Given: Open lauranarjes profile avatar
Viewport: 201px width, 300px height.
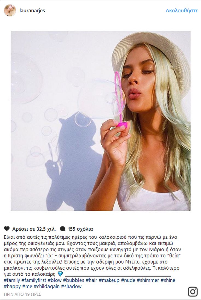Looking at the screenshot, I should click(x=10, y=10).
